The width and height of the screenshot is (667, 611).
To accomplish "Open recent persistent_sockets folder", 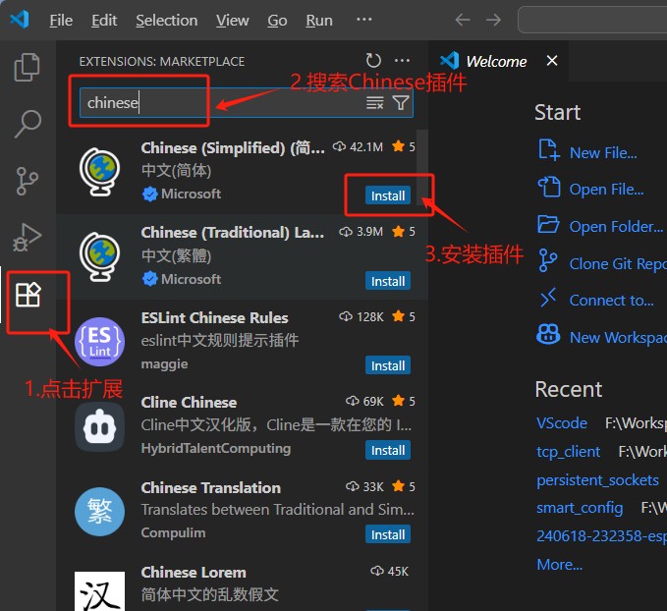I will [597, 480].
